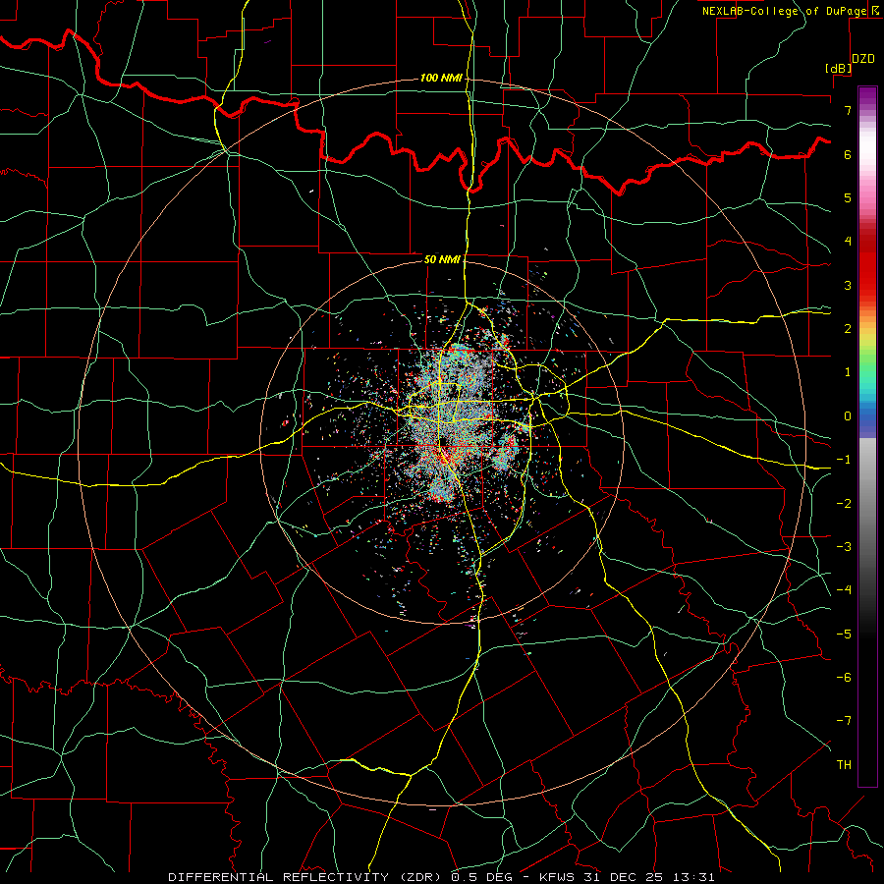Click the 0 value on color scale
884x884 pixels.
(x=848, y=416)
